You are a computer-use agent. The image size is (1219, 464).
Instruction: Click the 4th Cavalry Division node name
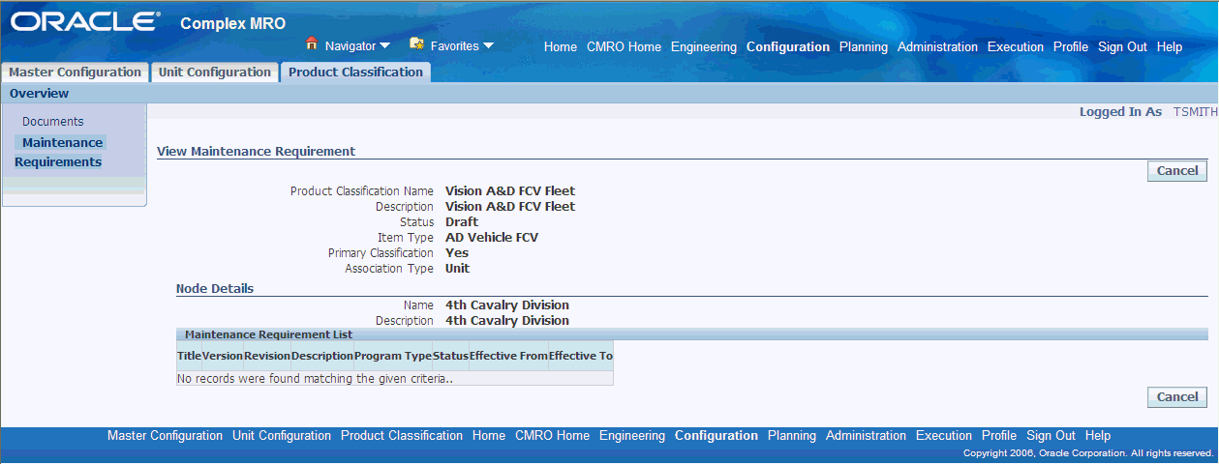(507, 305)
